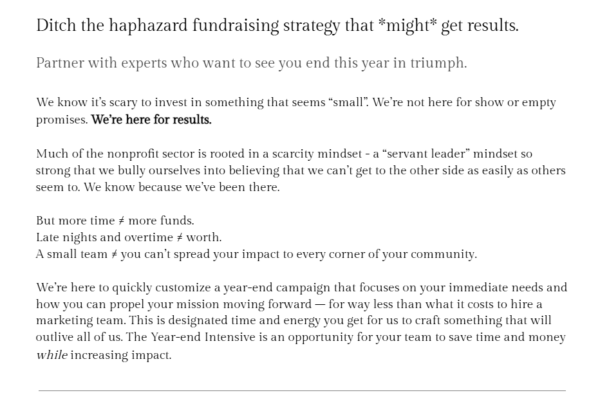Click the line "Late nights and overtime ≠ worth."
This screenshot has height=402, width=609.
pos(129,237)
